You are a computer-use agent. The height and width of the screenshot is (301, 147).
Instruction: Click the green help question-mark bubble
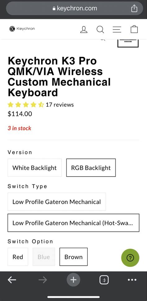point(130,258)
